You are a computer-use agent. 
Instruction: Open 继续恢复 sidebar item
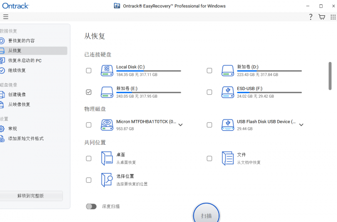coord(34,70)
